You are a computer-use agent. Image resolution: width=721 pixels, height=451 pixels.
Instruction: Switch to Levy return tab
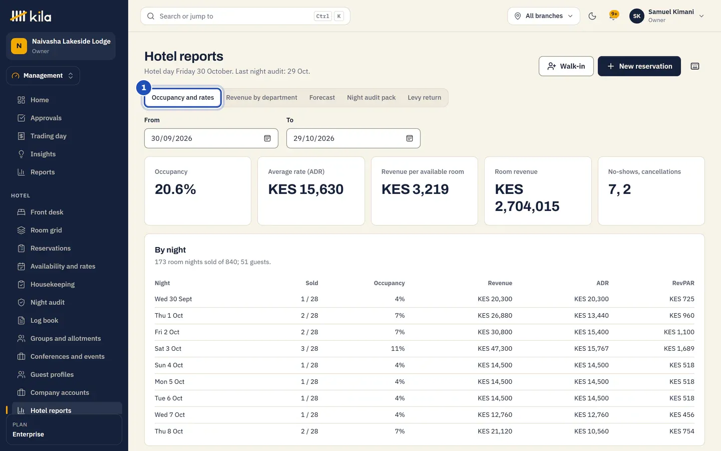point(424,98)
